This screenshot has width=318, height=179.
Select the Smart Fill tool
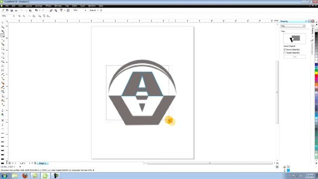click(2, 44)
